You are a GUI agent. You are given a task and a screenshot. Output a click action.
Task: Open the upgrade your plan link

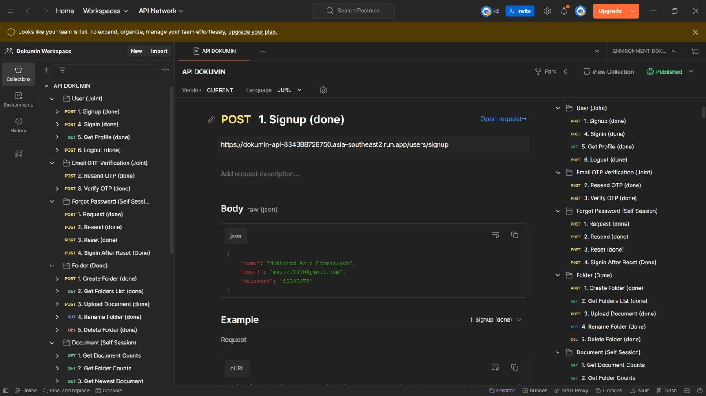click(x=252, y=32)
